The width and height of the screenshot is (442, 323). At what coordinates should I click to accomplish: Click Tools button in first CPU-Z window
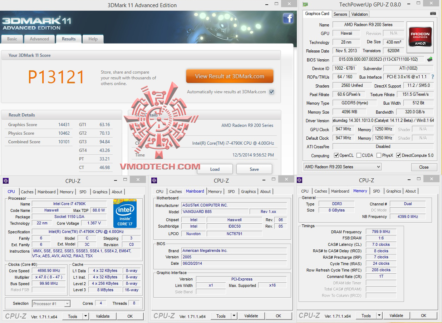pos(73,316)
